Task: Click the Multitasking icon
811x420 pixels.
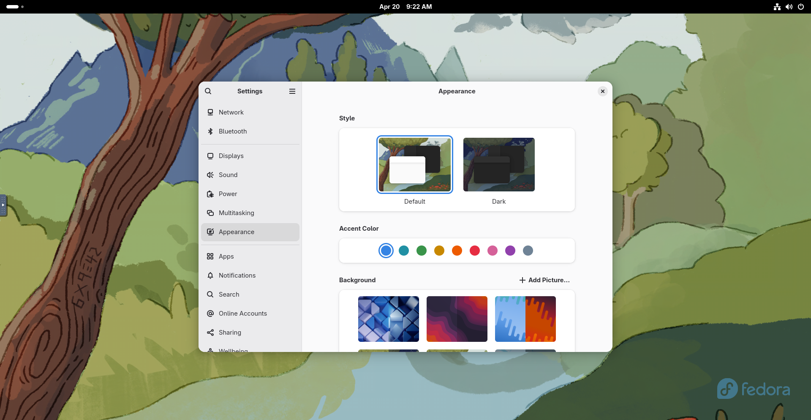Action: coord(210,213)
